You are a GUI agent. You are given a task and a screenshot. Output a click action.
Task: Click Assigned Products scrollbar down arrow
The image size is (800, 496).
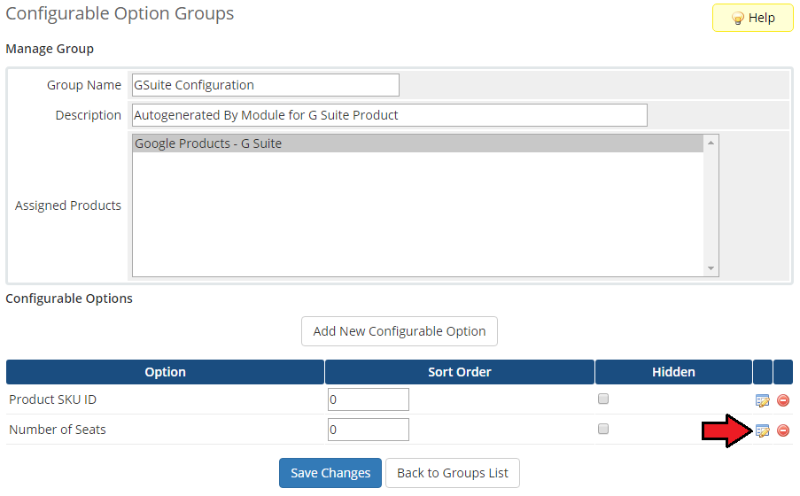[711, 268]
